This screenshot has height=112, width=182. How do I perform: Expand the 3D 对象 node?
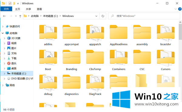(x=5, y=38)
